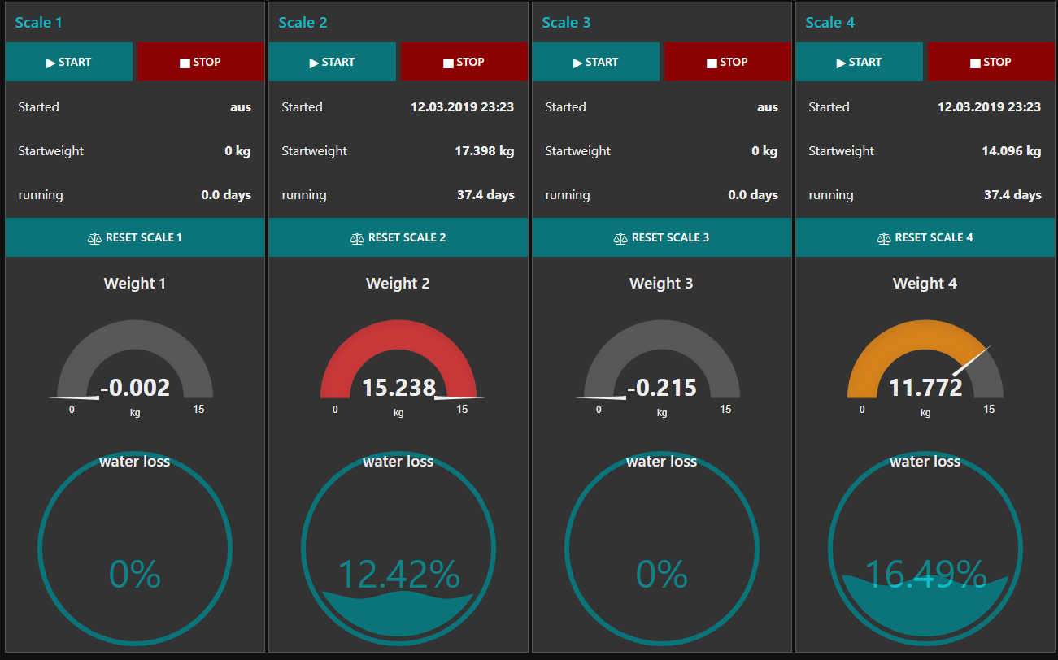Stop measurement on Scale 1

(201, 62)
